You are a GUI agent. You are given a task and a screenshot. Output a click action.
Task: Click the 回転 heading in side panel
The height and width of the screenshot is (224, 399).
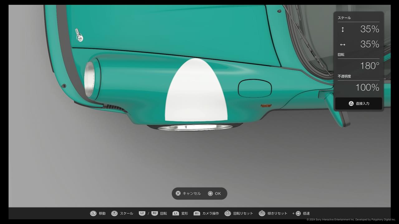click(341, 54)
